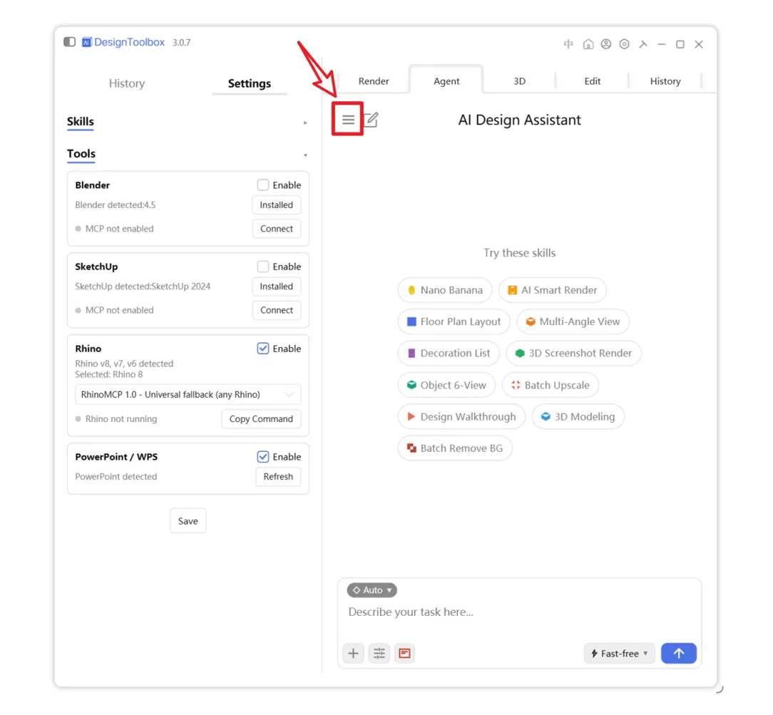This screenshot has height=715, width=773.
Task: Open the home icon in title bar
Action: 588,44
